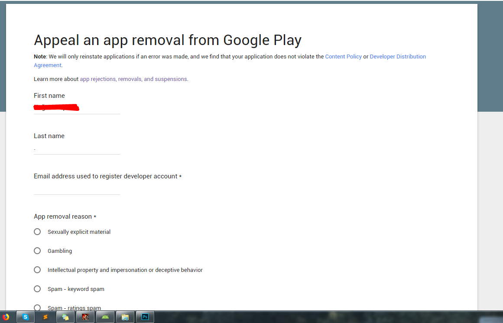Open Developer Distribution Agreement link
The image size is (503, 323).
pos(398,56)
